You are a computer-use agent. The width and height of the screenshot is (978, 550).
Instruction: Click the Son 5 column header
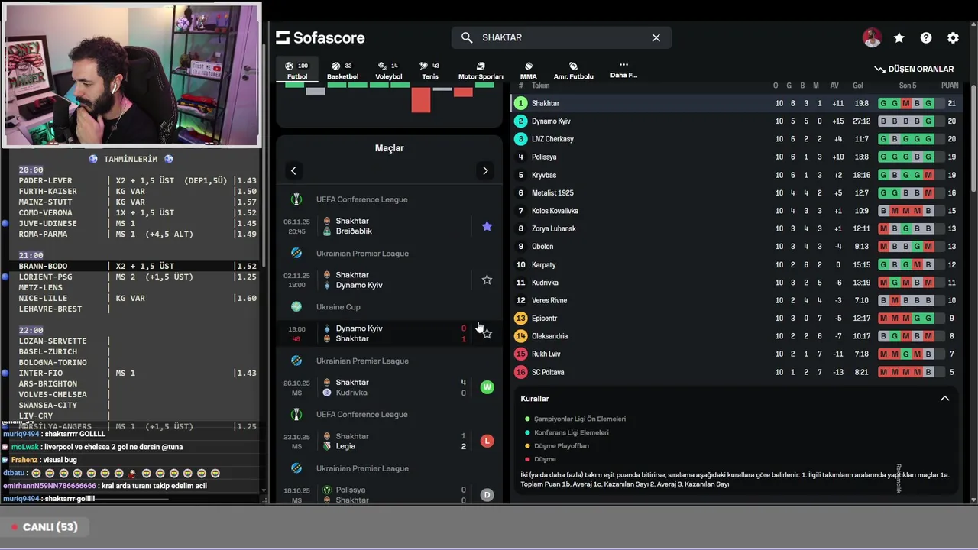point(907,86)
